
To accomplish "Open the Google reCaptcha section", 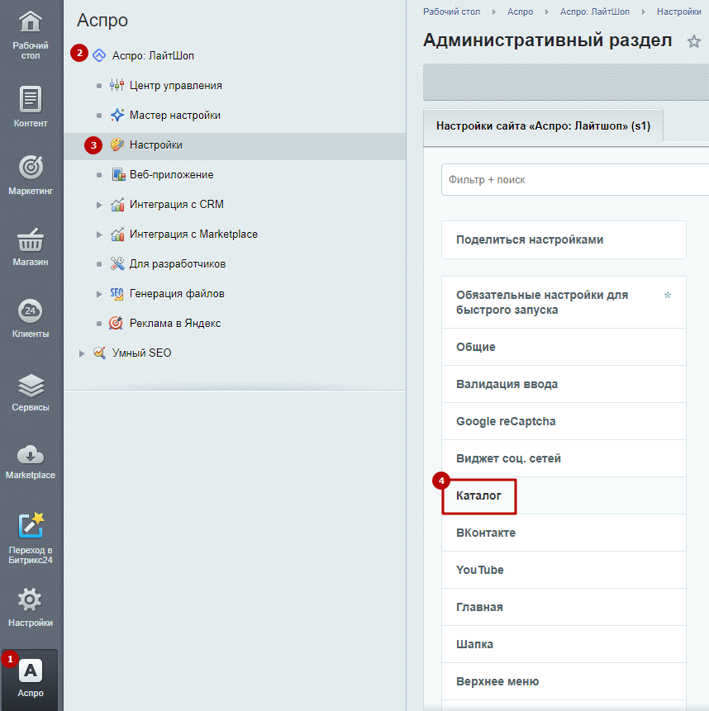I will pos(564,421).
